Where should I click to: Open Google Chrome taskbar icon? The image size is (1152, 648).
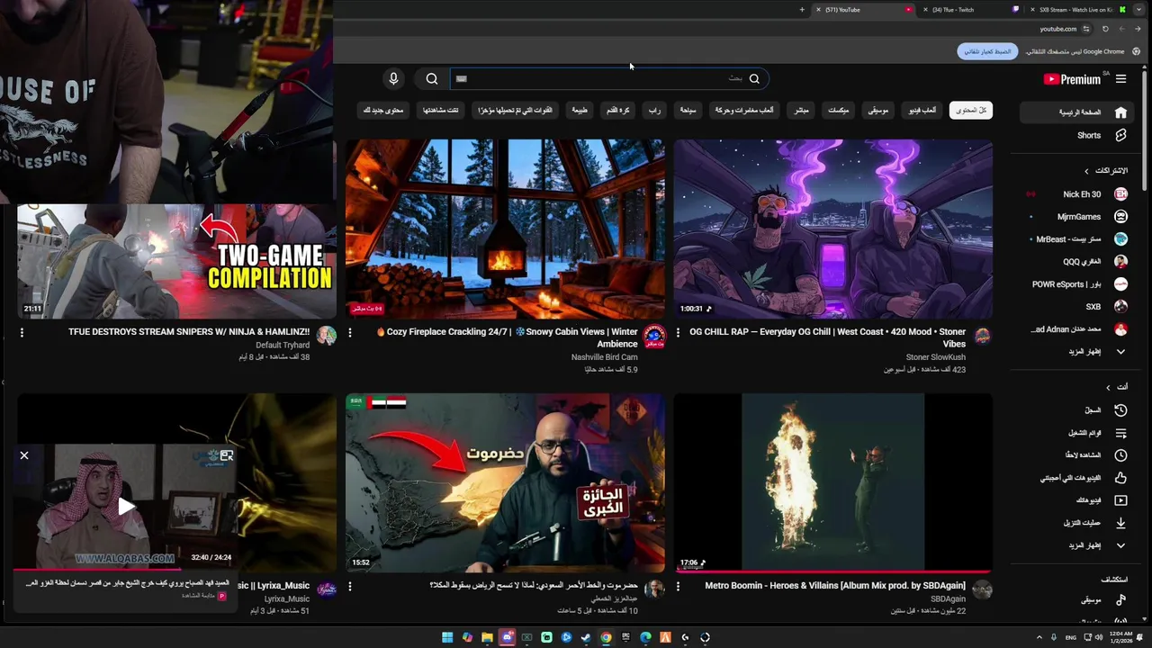point(606,637)
